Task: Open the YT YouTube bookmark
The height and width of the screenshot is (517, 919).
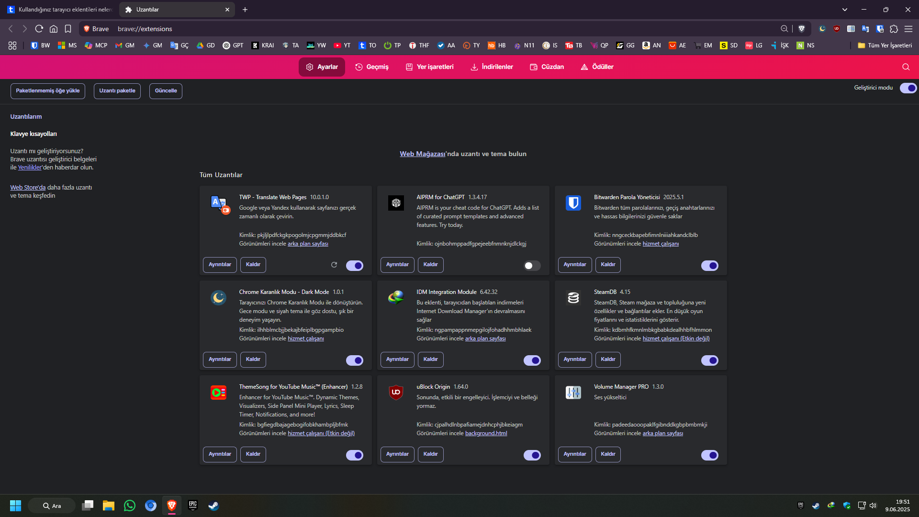Action: [x=342, y=45]
